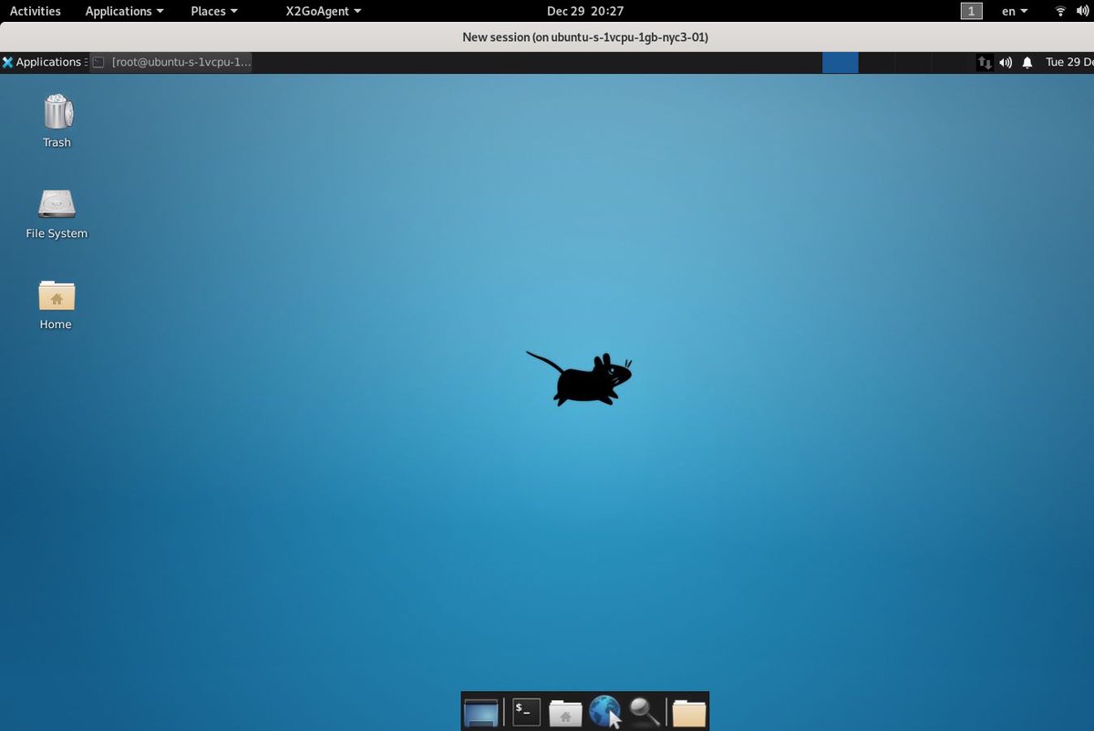Click the Tue 29 clock in Xfce panel
Viewport: 1094px width, 731px height.
(x=1069, y=63)
